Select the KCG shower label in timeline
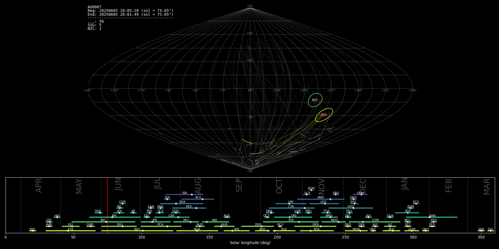The image size is (499, 249). point(198,198)
